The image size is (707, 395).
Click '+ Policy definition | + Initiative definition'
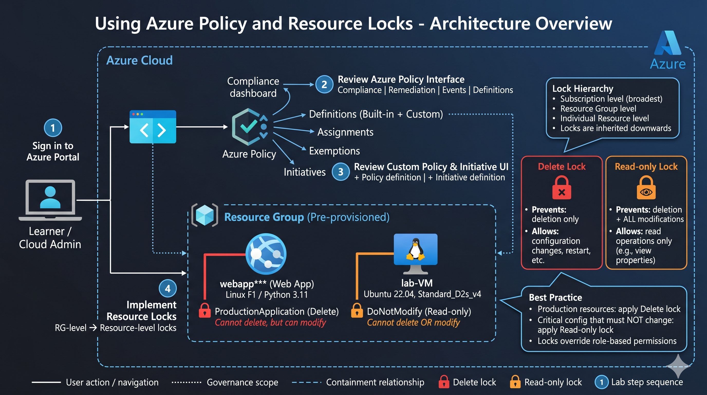430,177
